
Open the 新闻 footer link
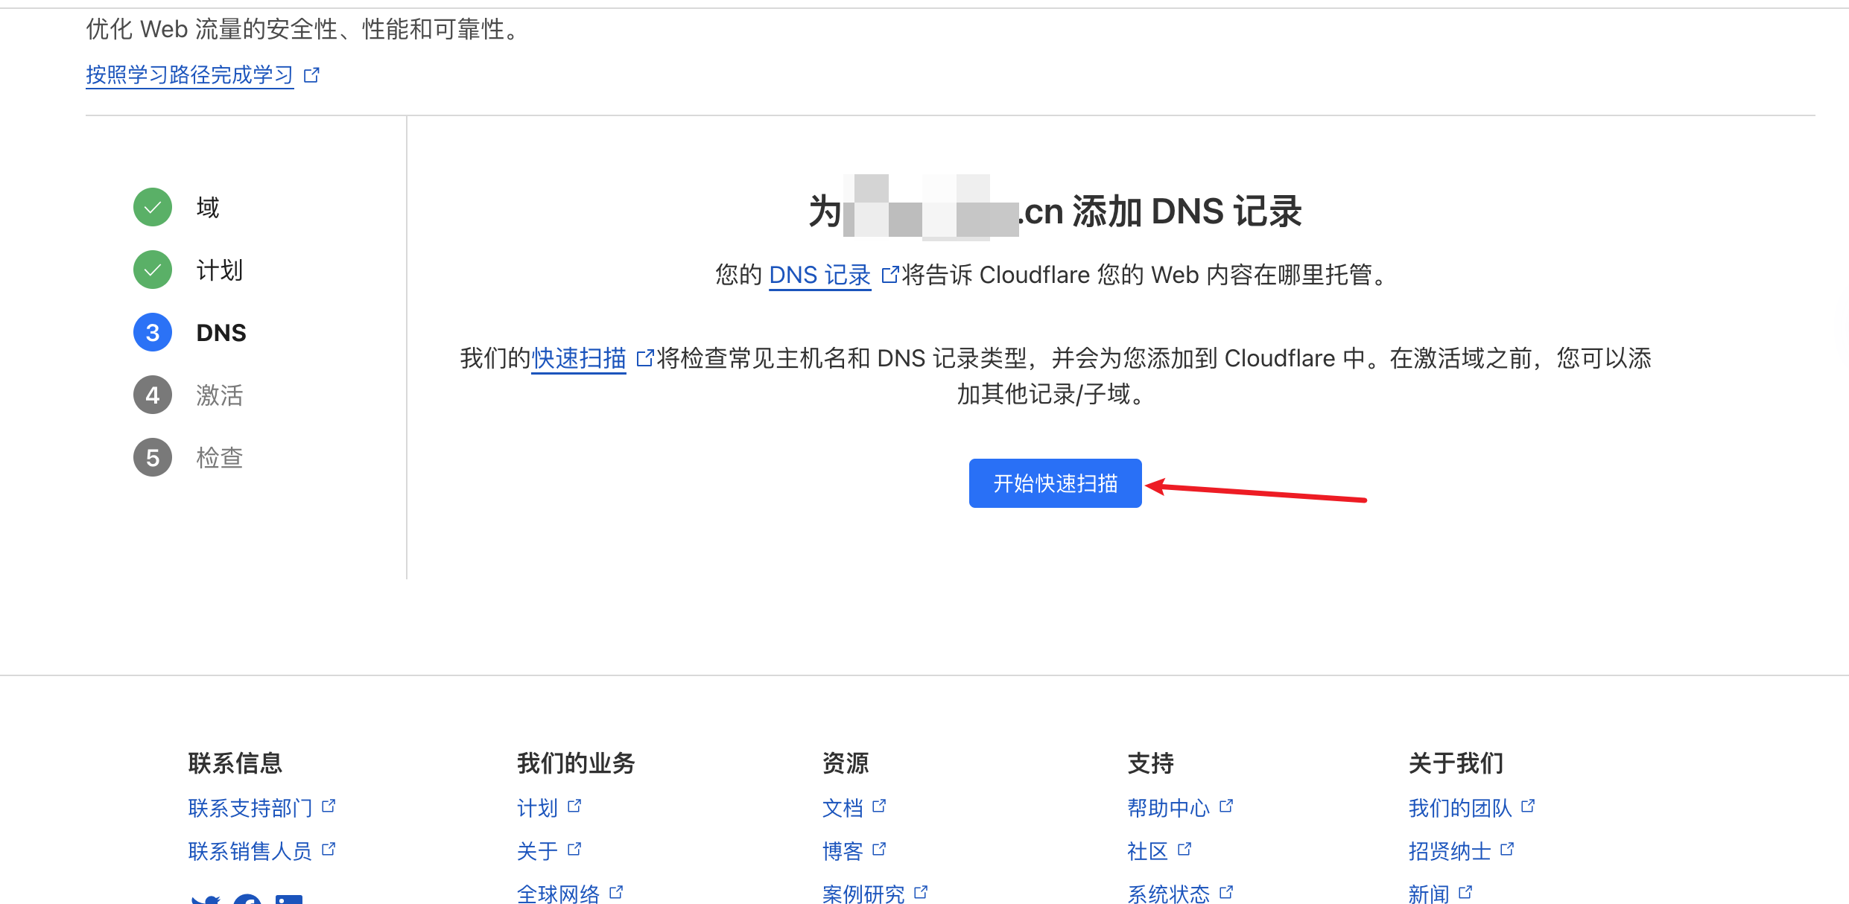point(1429,894)
